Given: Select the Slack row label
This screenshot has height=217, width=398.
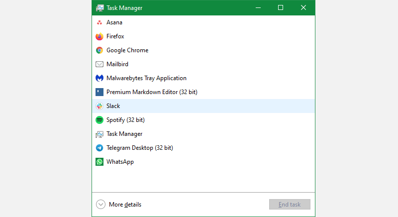Looking at the screenshot, I should coord(113,106).
